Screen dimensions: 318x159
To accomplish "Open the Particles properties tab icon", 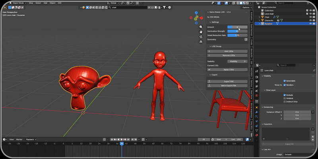I will tap(257, 116).
